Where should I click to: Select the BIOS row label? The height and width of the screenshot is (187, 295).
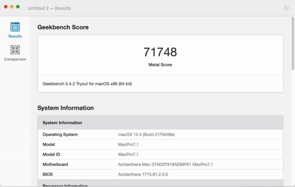[x=48, y=174]
